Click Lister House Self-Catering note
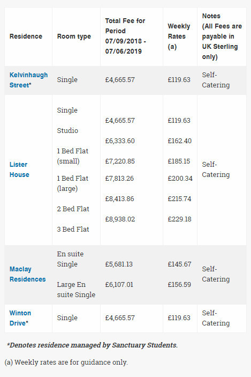The image size is (251, 377). click(216, 169)
